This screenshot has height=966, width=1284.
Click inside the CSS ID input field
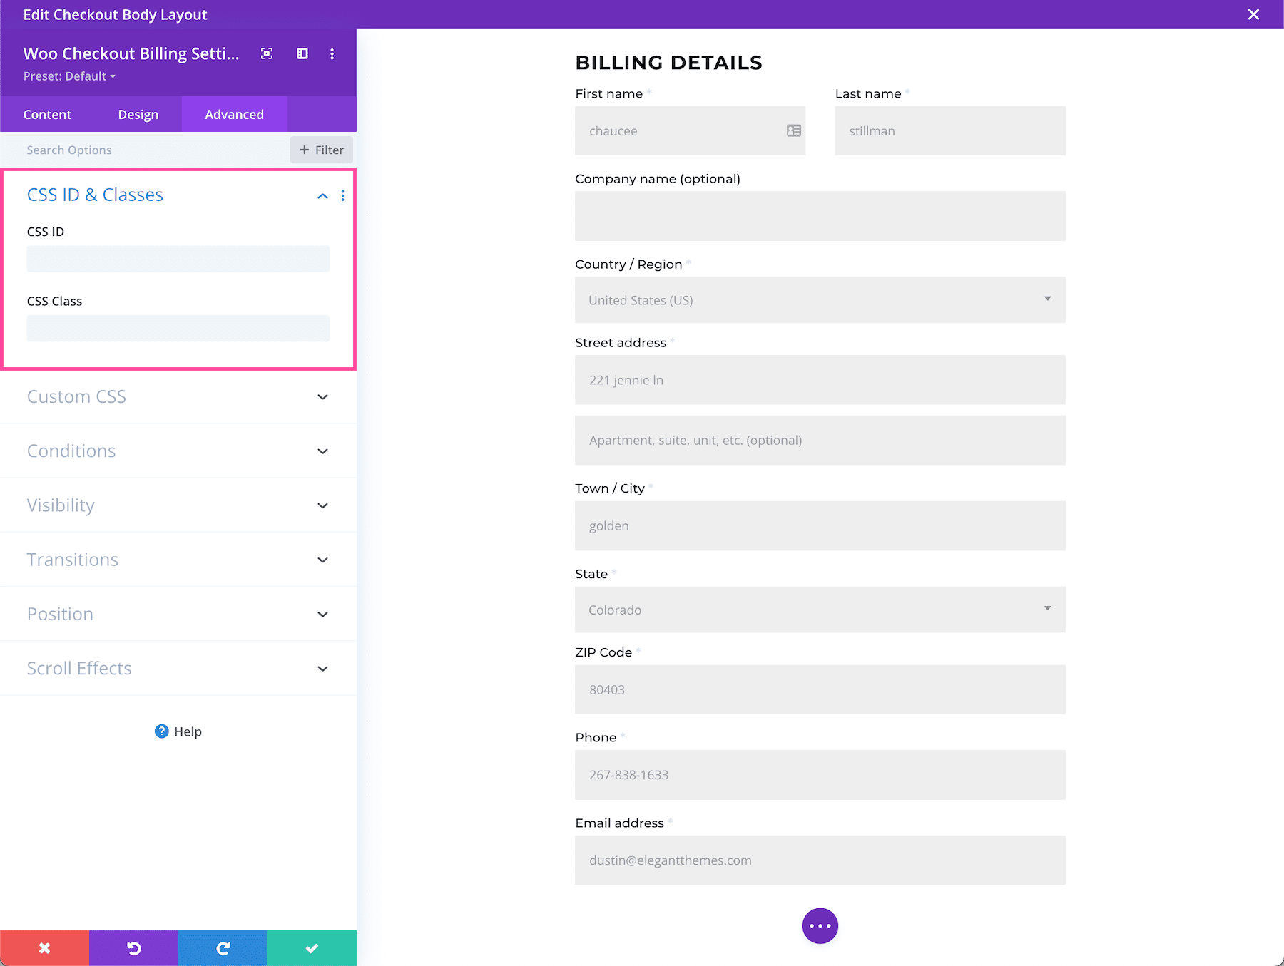[x=178, y=259]
